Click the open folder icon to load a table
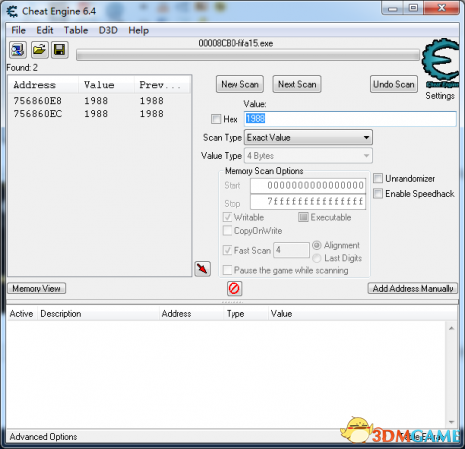The image size is (465, 449). (x=39, y=50)
